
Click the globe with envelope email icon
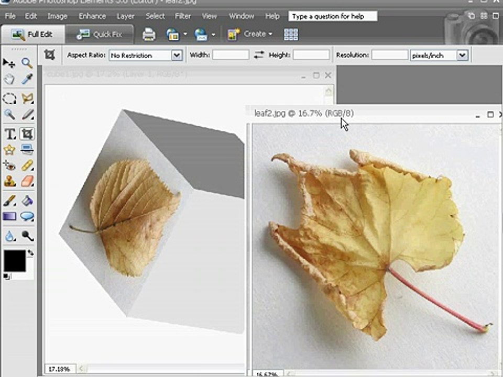[x=201, y=35]
